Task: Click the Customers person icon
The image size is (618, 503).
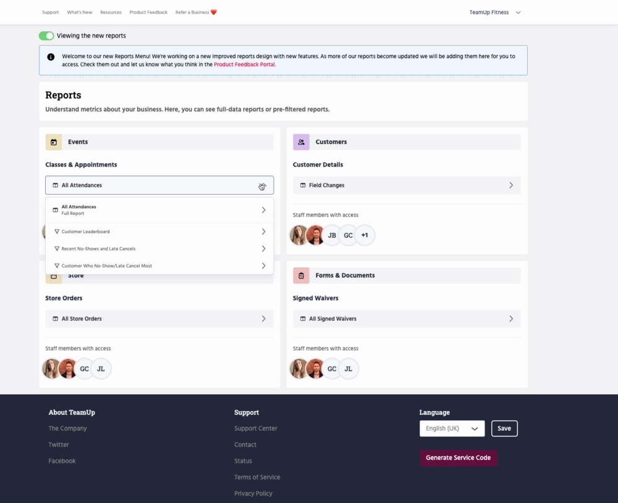Action: click(301, 142)
